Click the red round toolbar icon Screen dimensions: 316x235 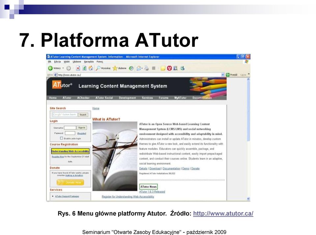pos(169,68)
